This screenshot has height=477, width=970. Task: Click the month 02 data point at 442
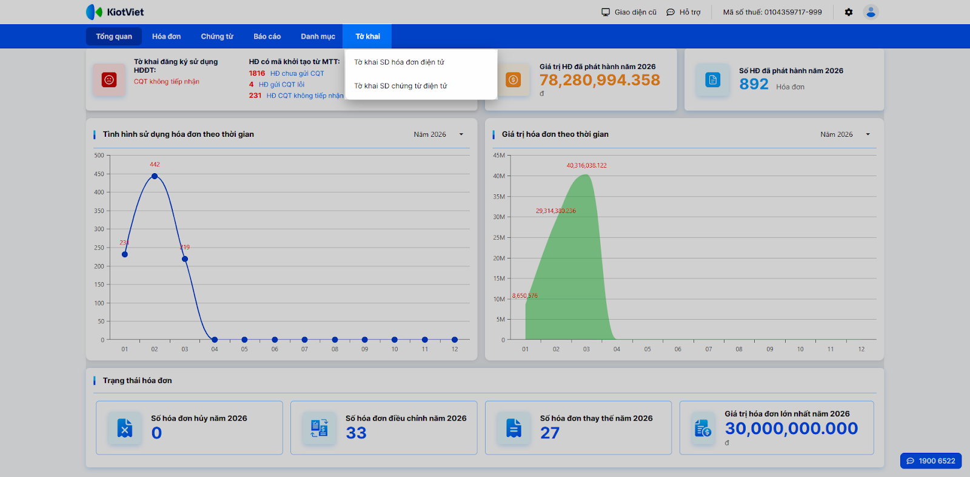click(155, 176)
